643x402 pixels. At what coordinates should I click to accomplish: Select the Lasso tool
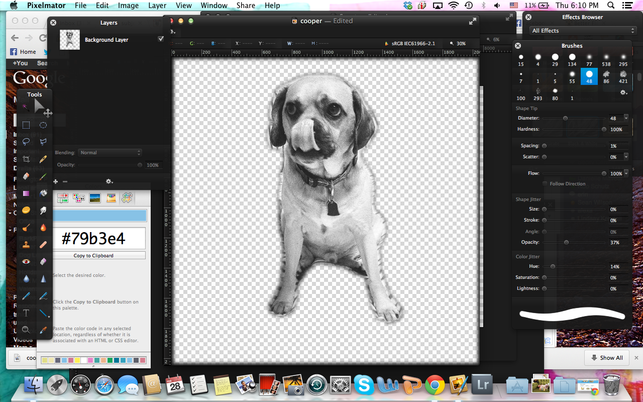26,142
